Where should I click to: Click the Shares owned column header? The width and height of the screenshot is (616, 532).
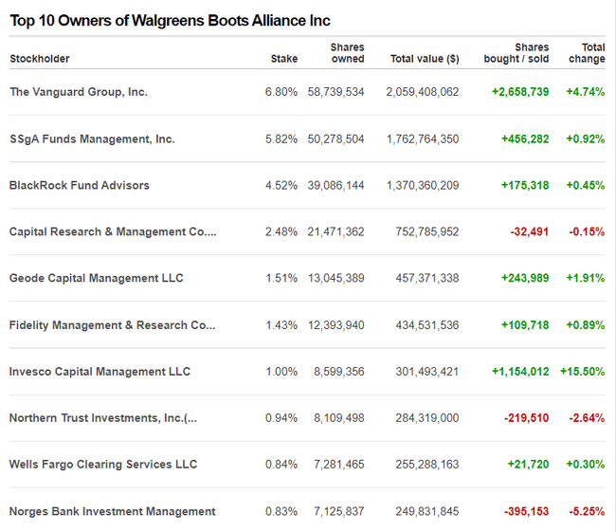347,53
